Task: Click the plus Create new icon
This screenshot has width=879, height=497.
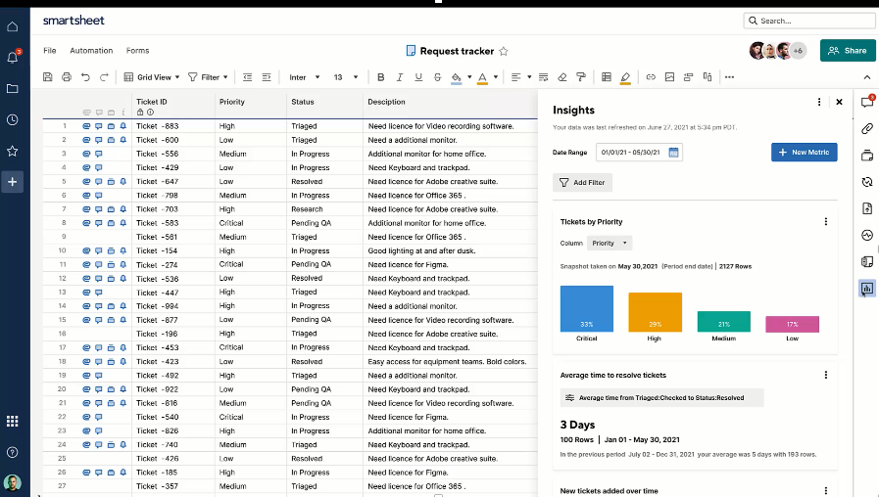Action: [13, 182]
